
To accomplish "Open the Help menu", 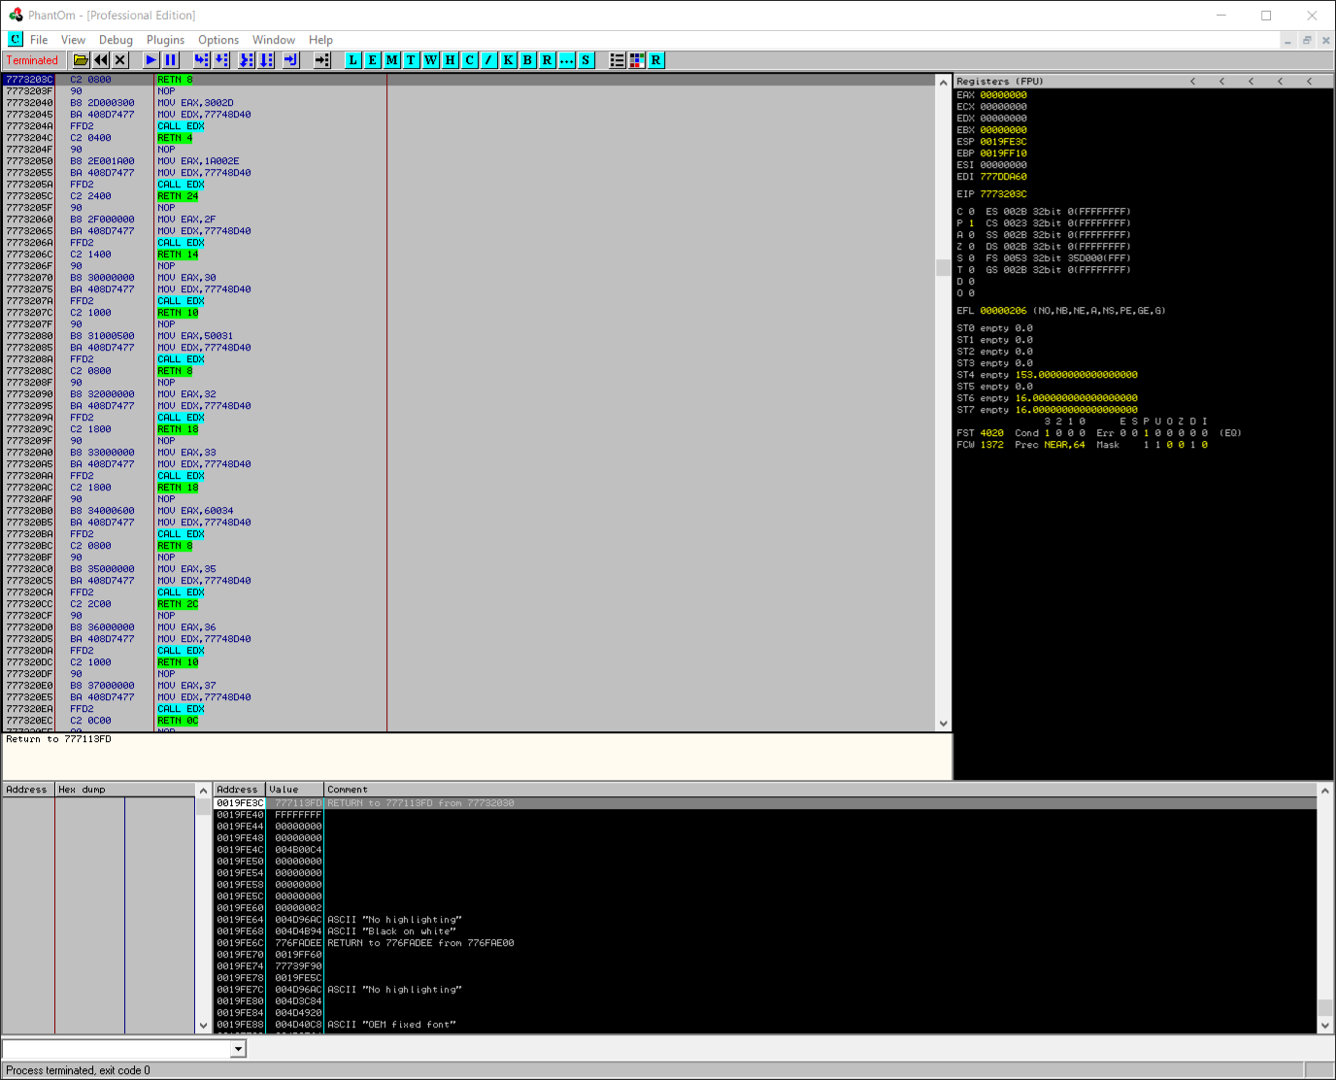I will (320, 40).
